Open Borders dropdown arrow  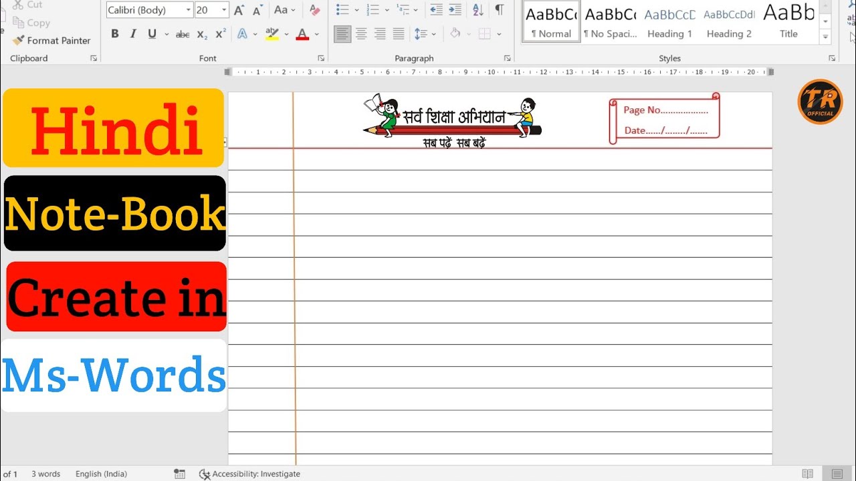tap(500, 34)
